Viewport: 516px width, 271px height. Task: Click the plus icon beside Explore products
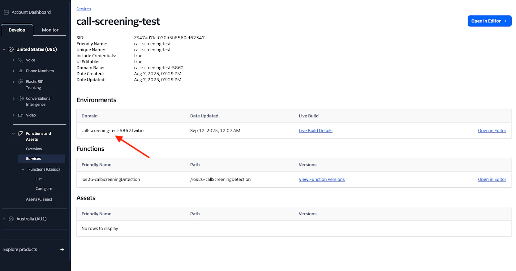click(62, 249)
